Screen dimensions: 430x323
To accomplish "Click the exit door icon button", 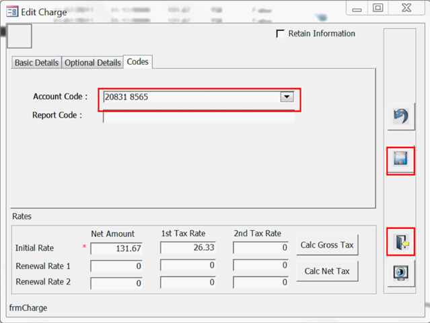I will pos(402,240).
